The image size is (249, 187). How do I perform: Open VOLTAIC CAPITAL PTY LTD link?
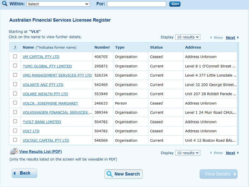(46, 141)
